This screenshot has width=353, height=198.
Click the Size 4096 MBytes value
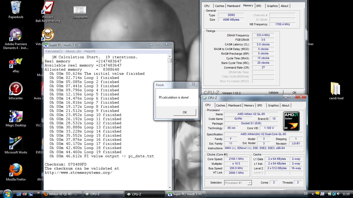pyautogui.click(x=231, y=20)
